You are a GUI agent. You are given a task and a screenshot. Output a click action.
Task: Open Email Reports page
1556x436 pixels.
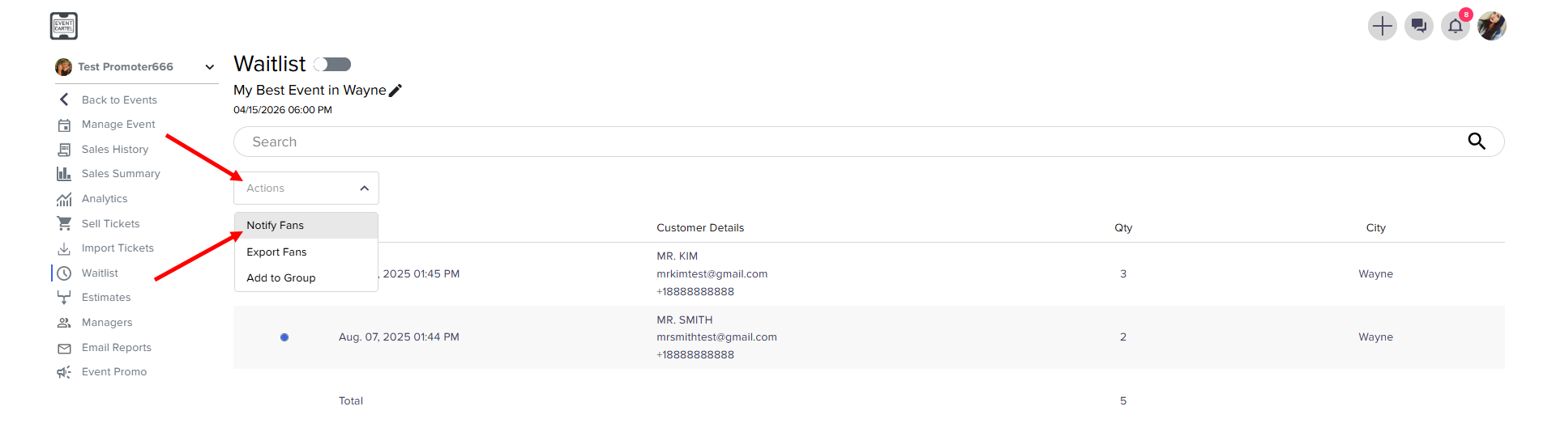tap(116, 348)
